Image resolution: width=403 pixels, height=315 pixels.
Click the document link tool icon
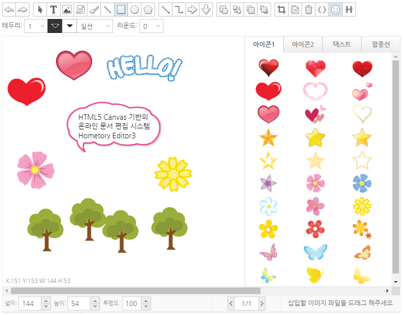(x=80, y=10)
